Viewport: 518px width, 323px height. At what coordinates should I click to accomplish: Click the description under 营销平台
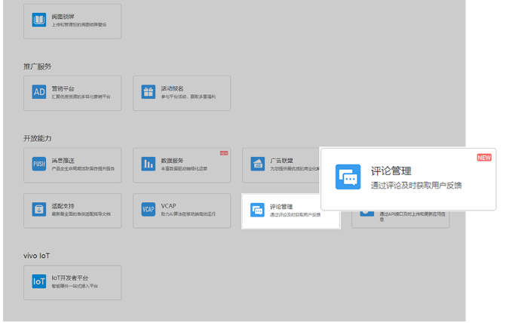tap(81, 97)
